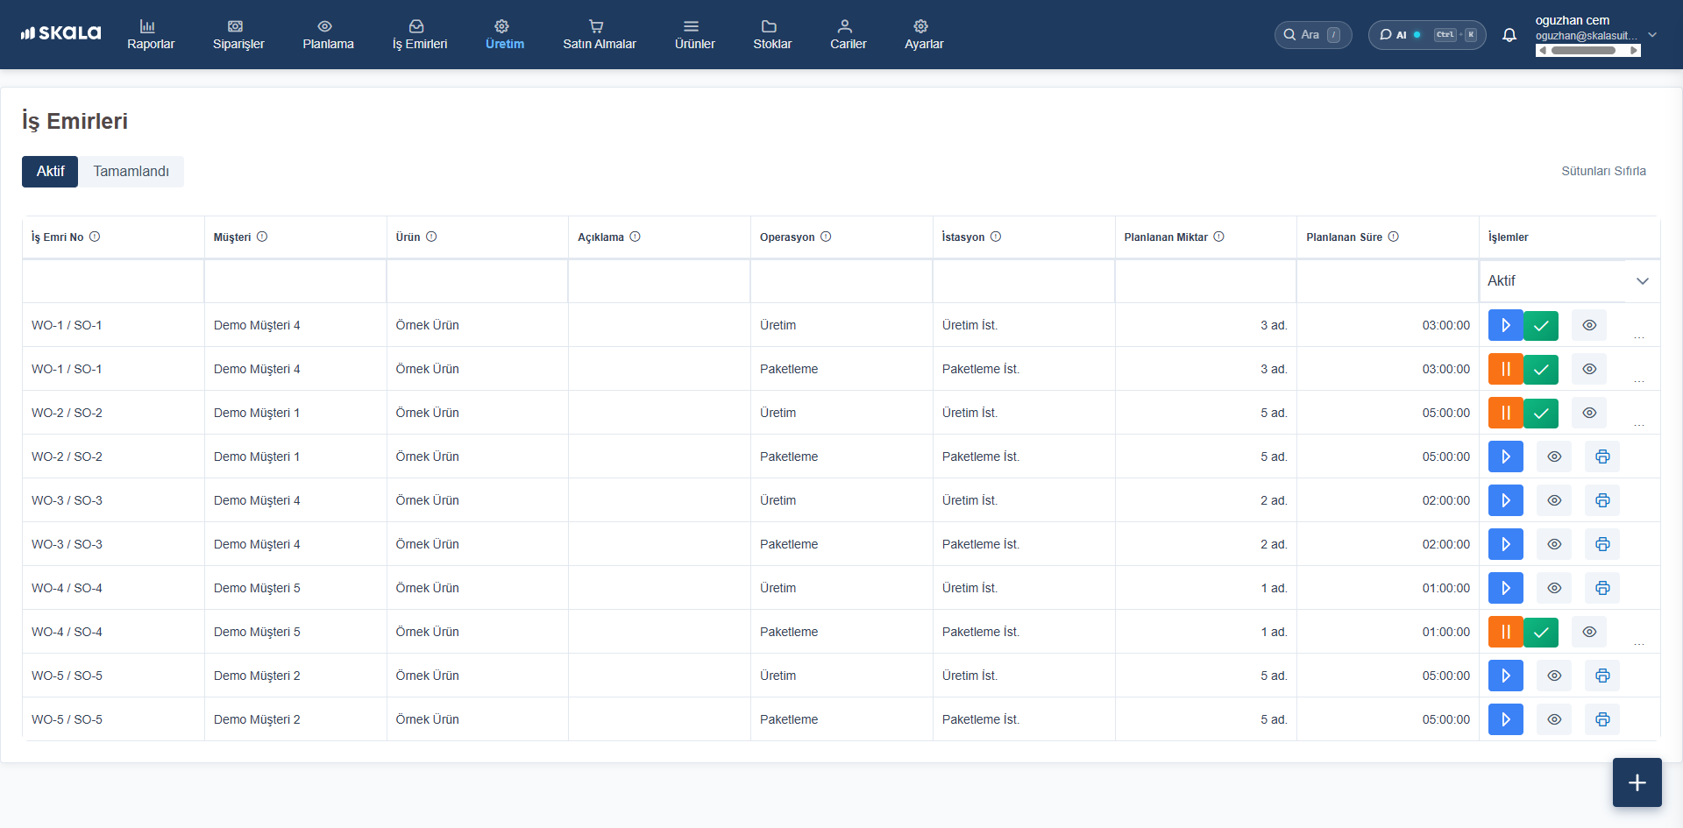This screenshot has width=1683, height=828.
Task: Open the notifications bell
Action: point(1509,35)
